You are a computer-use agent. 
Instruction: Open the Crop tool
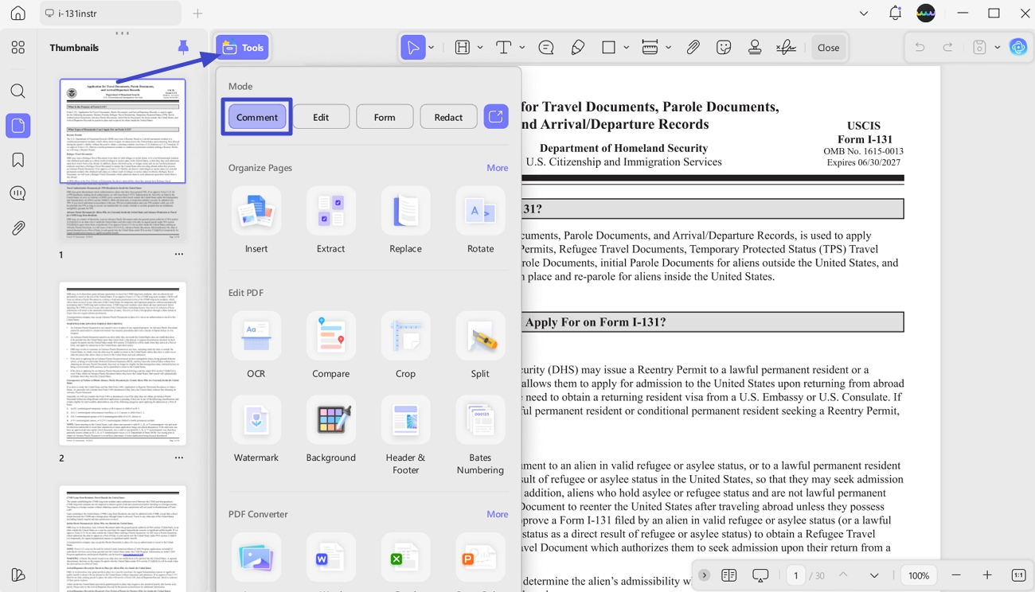pyautogui.click(x=405, y=345)
